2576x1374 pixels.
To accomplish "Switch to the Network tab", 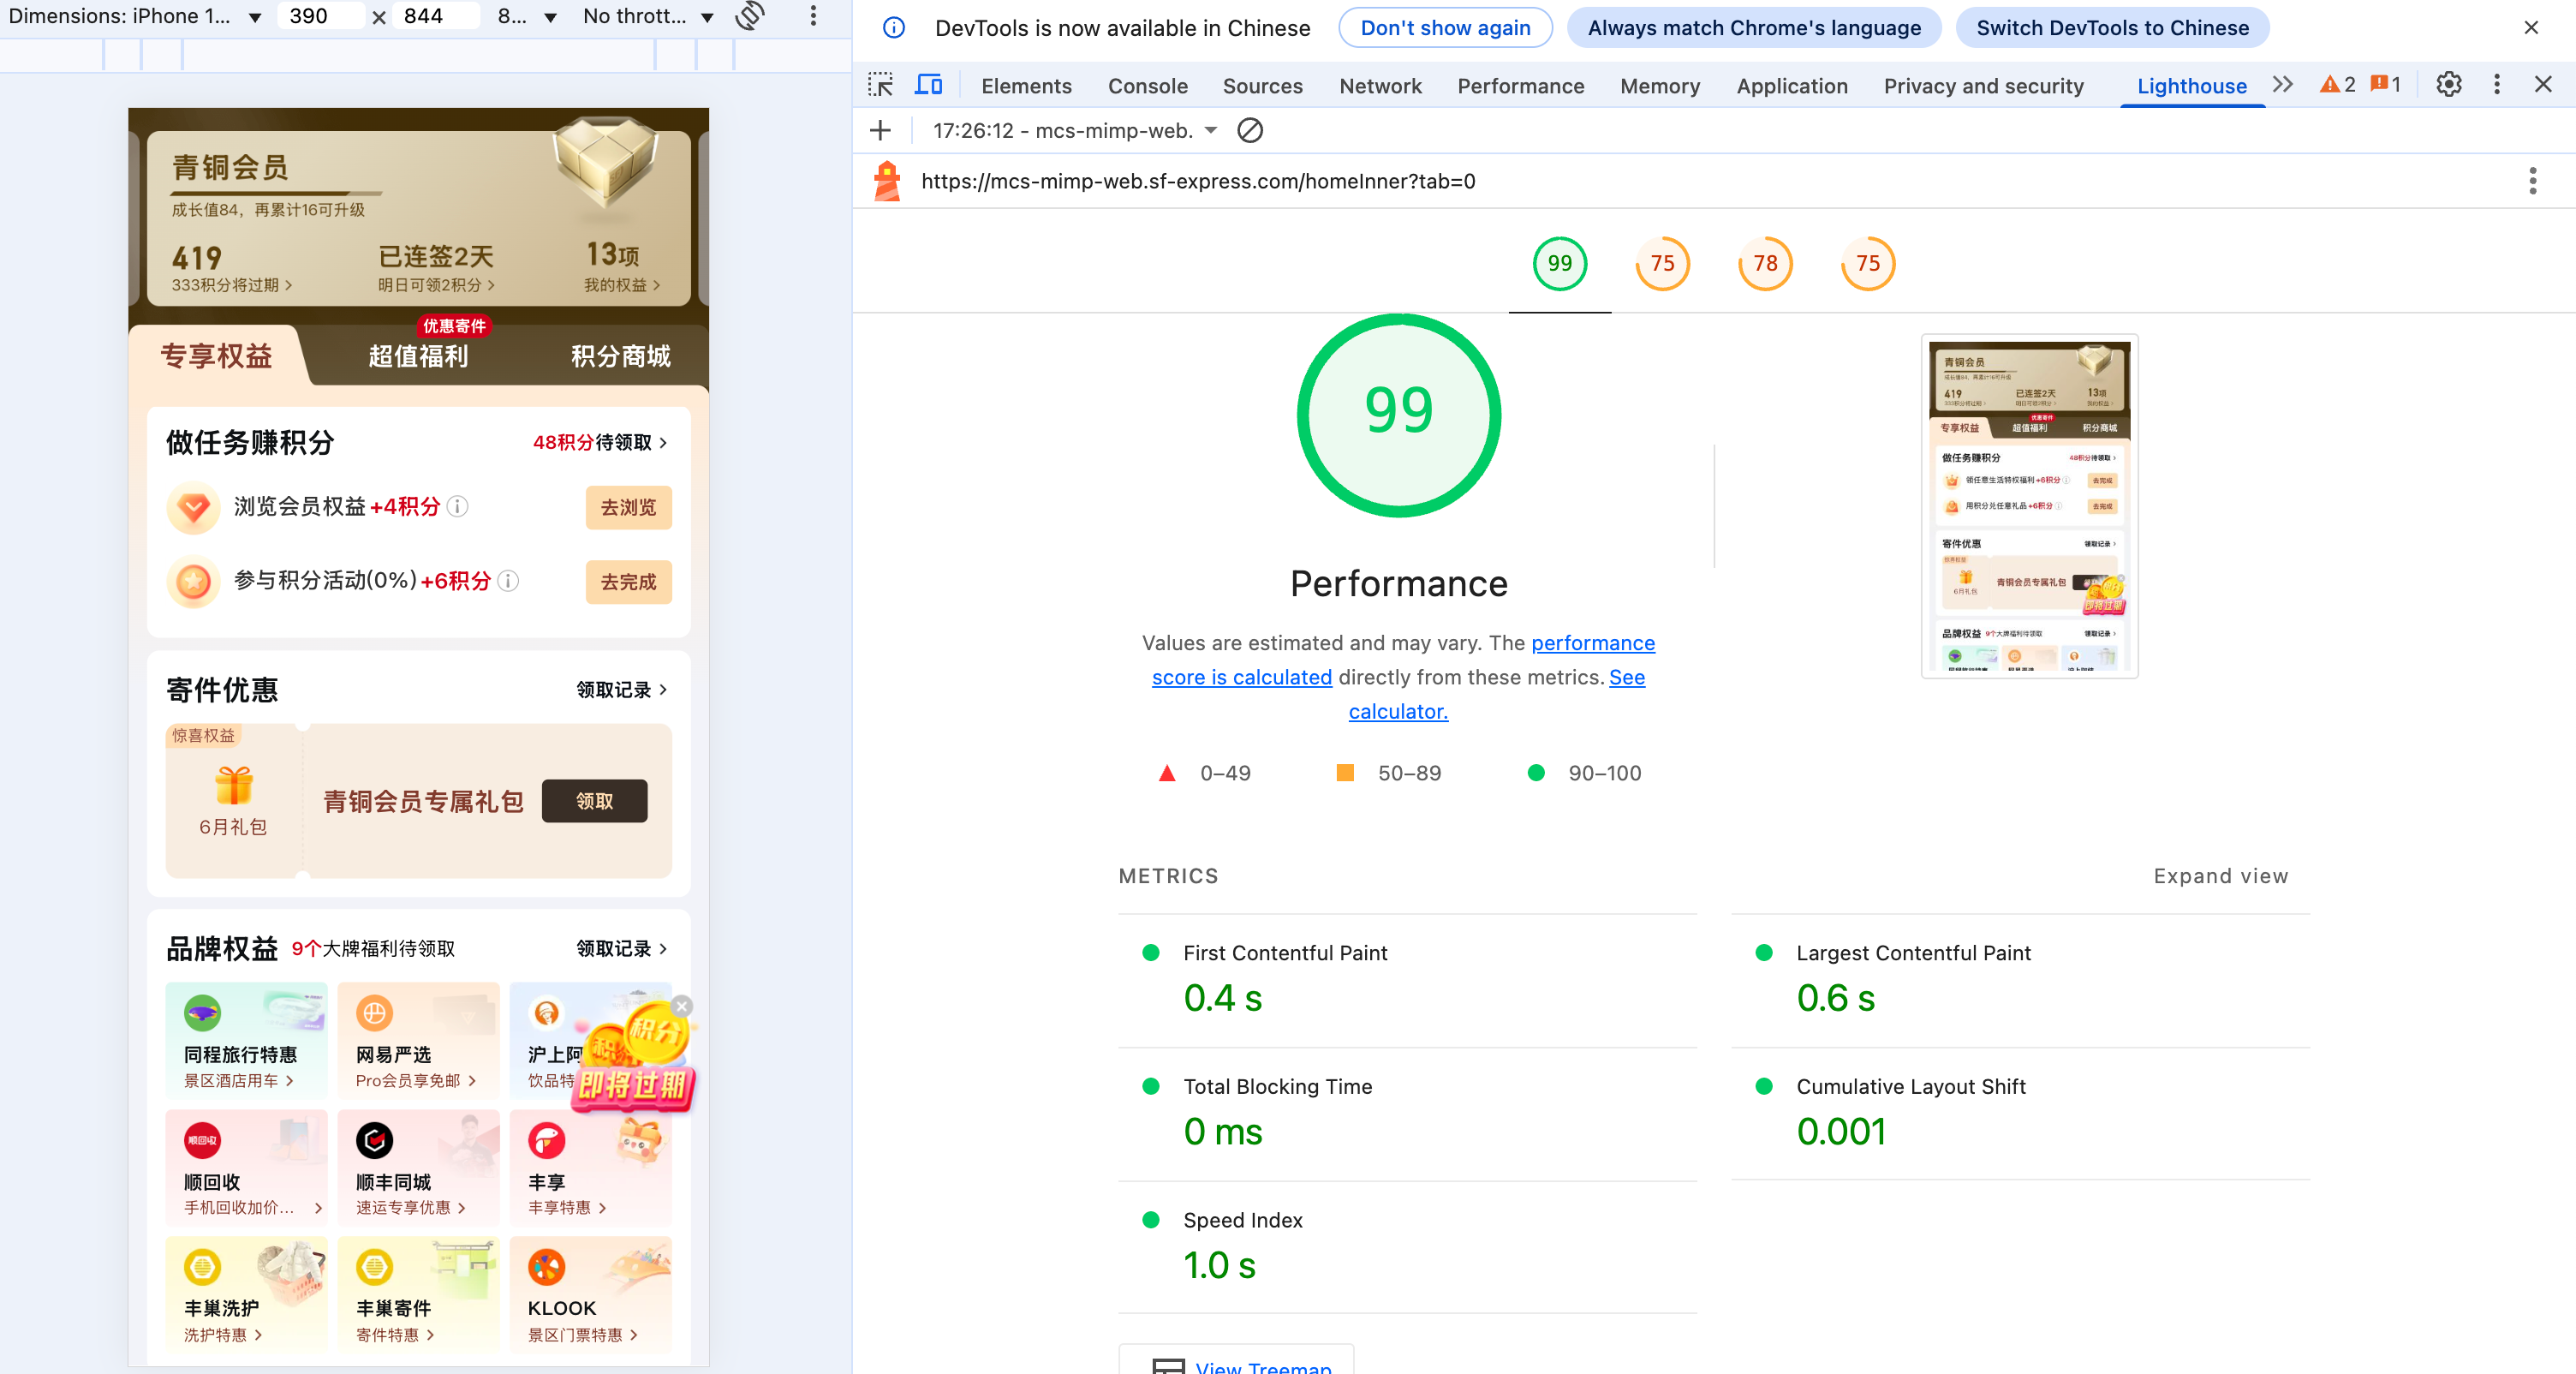I will pos(1380,86).
